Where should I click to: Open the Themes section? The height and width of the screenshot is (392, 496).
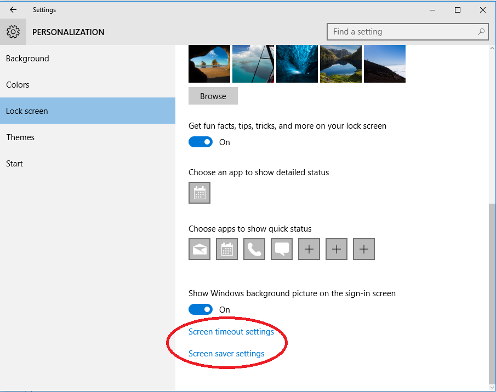coord(88,137)
